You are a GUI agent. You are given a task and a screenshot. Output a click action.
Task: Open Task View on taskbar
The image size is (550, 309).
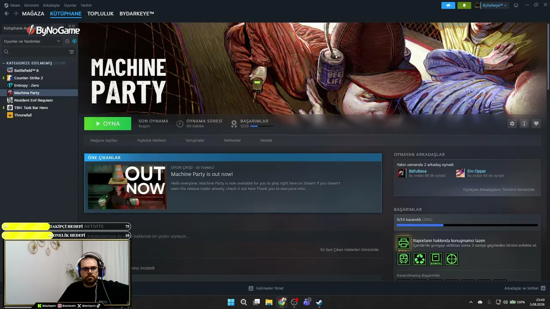click(257, 302)
